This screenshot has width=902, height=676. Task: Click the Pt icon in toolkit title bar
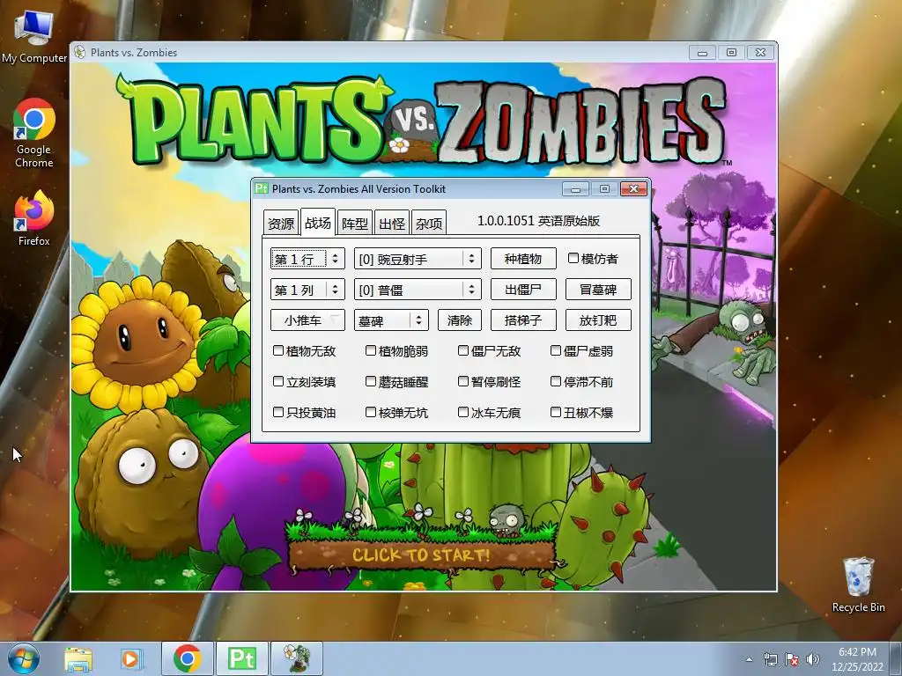click(x=262, y=188)
